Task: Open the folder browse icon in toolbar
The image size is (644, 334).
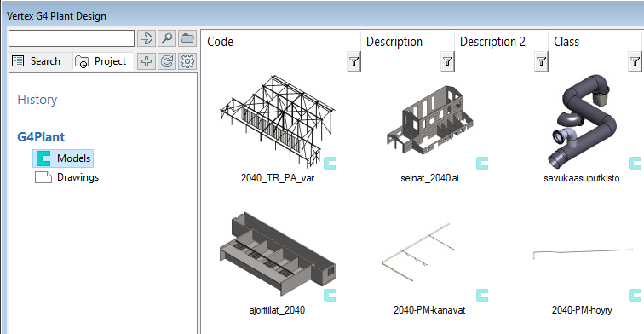Action: (x=187, y=38)
